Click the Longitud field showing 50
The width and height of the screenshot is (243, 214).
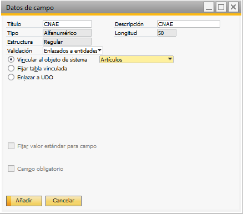pos(166,33)
